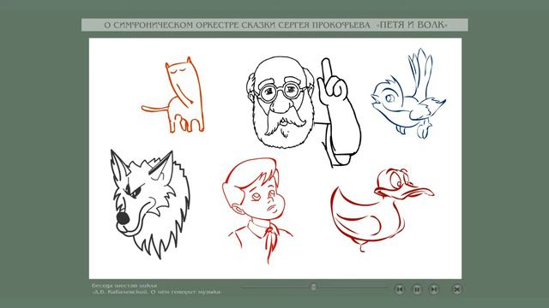Viewport: 549px width, 308px height.
Task: Click the red boy Petya drawing
Action: (257, 210)
